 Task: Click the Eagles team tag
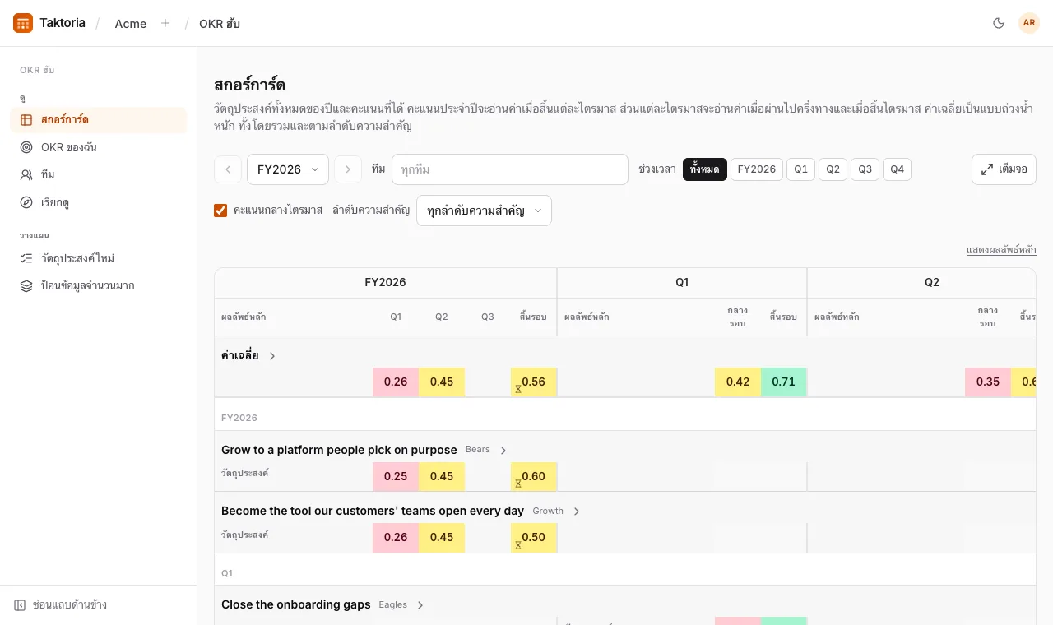coord(393,604)
